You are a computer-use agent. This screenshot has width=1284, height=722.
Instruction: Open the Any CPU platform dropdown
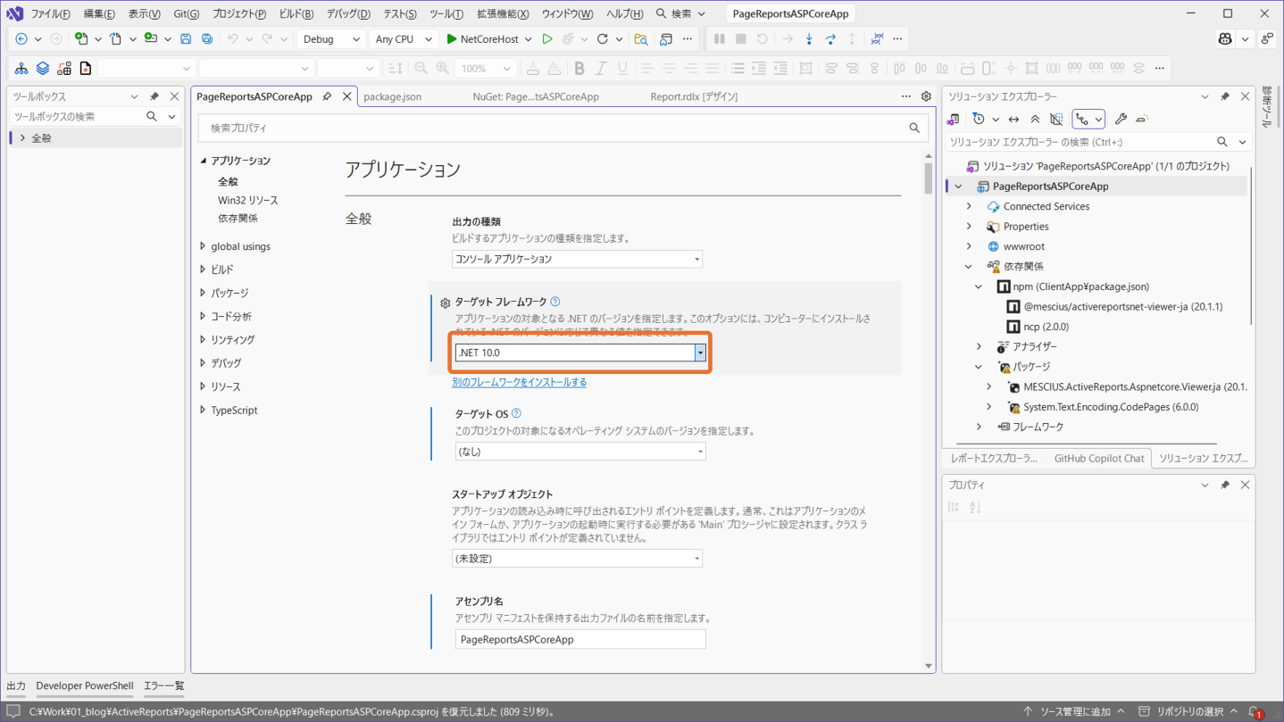click(x=404, y=39)
